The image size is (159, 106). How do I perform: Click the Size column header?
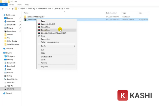140,13
